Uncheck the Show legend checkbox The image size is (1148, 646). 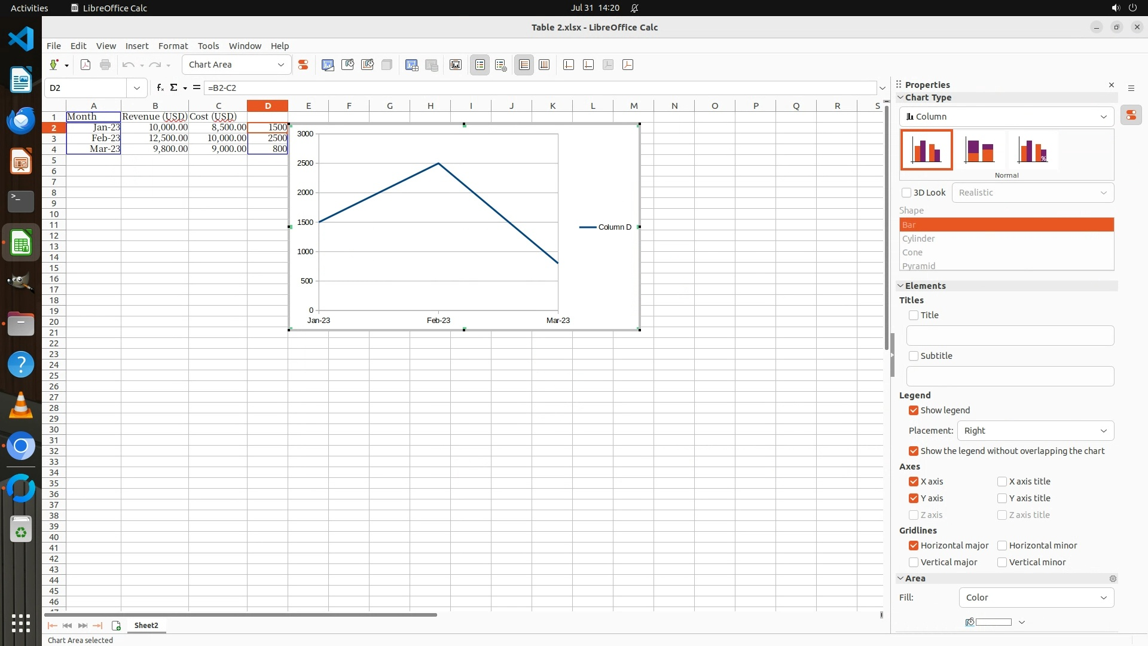pos(914,410)
